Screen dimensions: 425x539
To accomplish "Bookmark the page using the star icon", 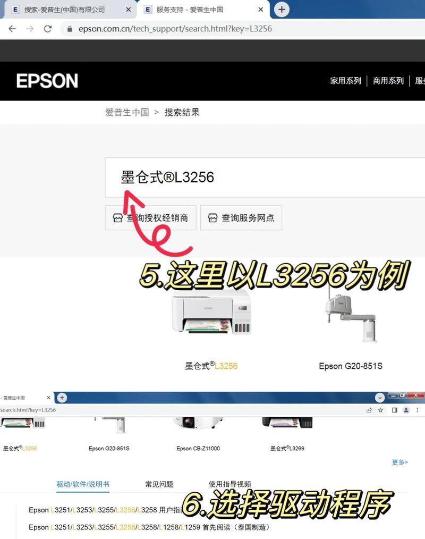I will tap(381, 410).
